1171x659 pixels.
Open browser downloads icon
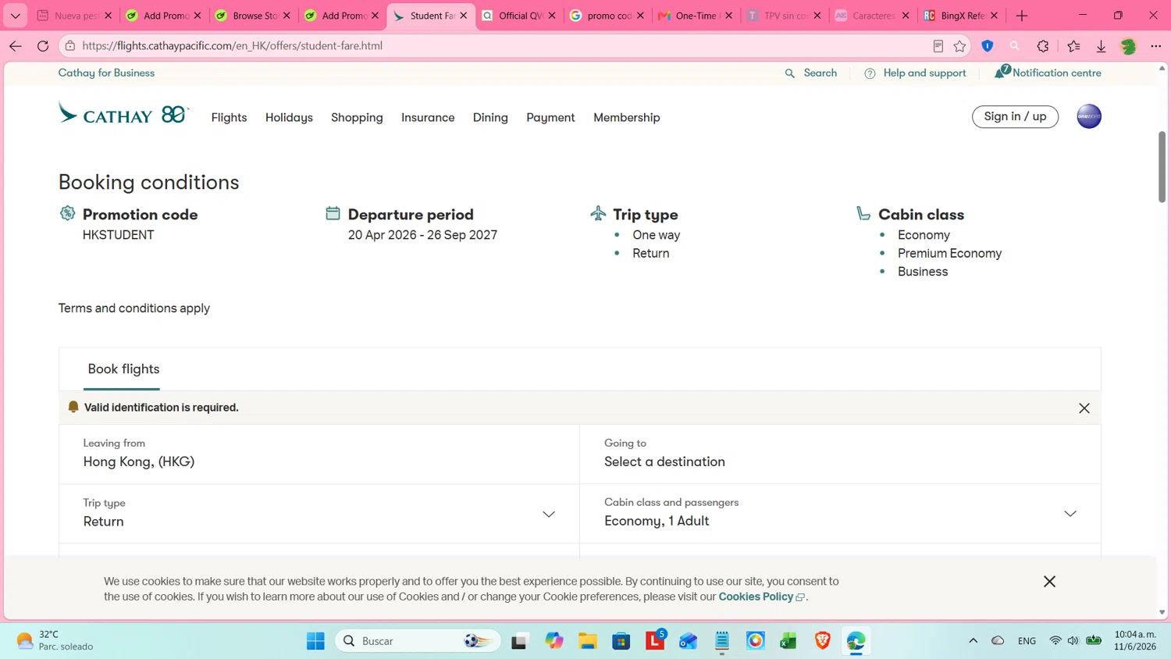1101,46
